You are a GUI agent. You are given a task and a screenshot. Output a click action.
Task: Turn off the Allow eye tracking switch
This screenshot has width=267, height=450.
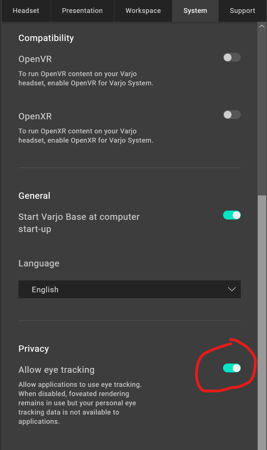pos(232,368)
